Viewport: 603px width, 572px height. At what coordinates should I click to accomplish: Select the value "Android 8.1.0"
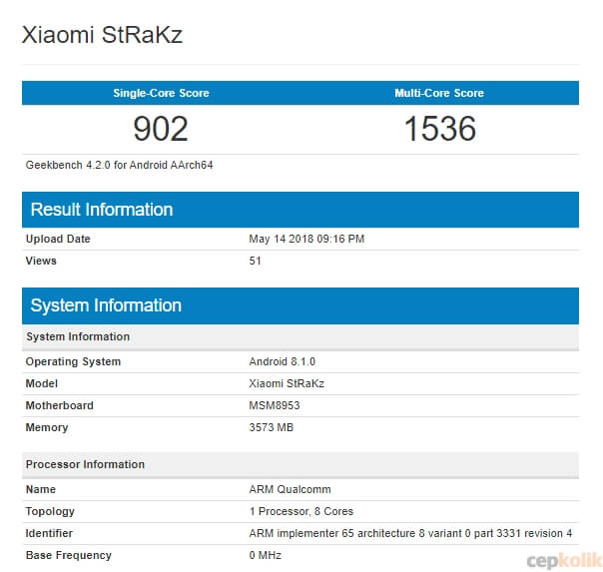point(283,361)
